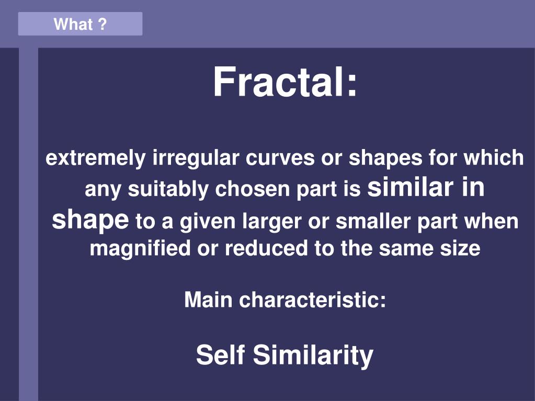Select the word "irregular" in the first line
The image size is (535, 401).
(196, 158)
